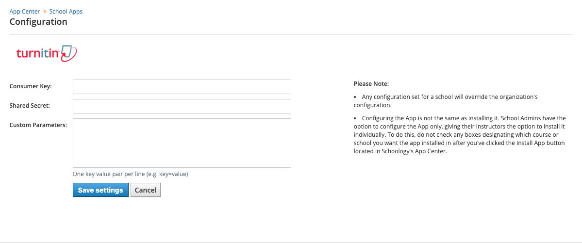Click the Custom Parameters label
The height and width of the screenshot is (243, 582).
(x=38, y=125)
